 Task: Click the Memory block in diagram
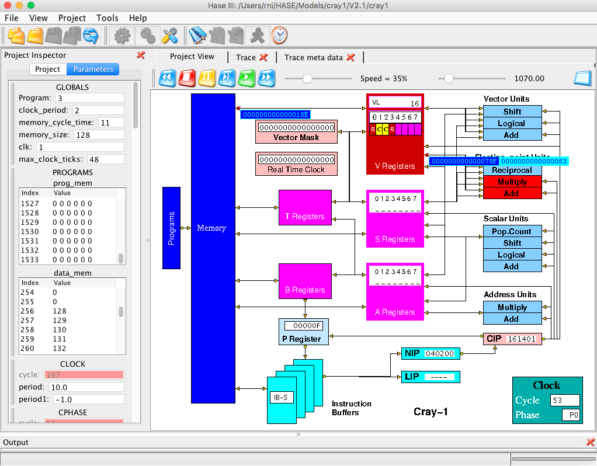point(213,248)
